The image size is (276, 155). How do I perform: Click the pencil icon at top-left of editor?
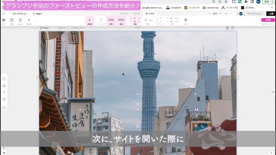point(4,13)
